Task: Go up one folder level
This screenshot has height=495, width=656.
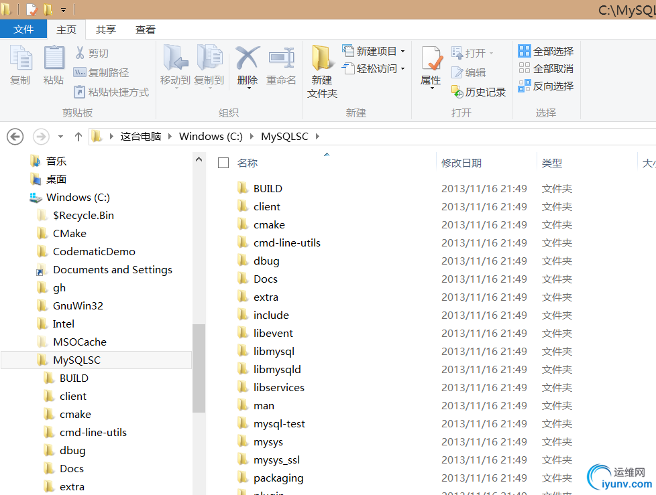Action: tap(78, 137)
